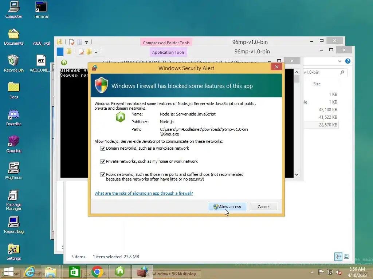Click console scrollbar down arrow
Image resolution: width=373 pixels, height=279 pixels.
point(297,175)
